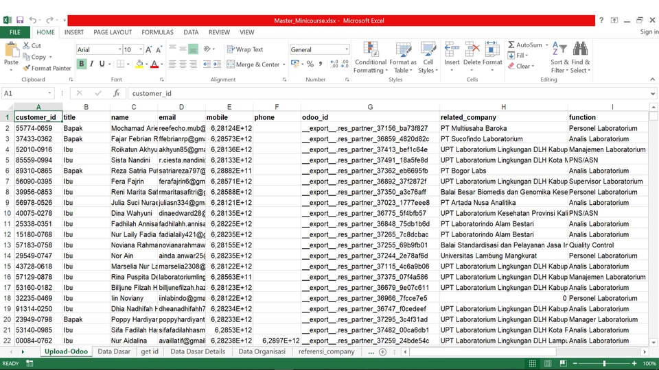This screenshot has height=370, width=659.
Task: Switch to PAGE LAYOUT ribbon tab
Action: pos(113,32)
